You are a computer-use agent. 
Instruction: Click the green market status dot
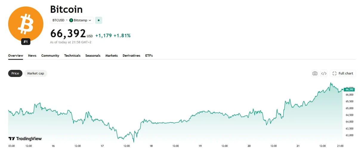click(99, 20)
